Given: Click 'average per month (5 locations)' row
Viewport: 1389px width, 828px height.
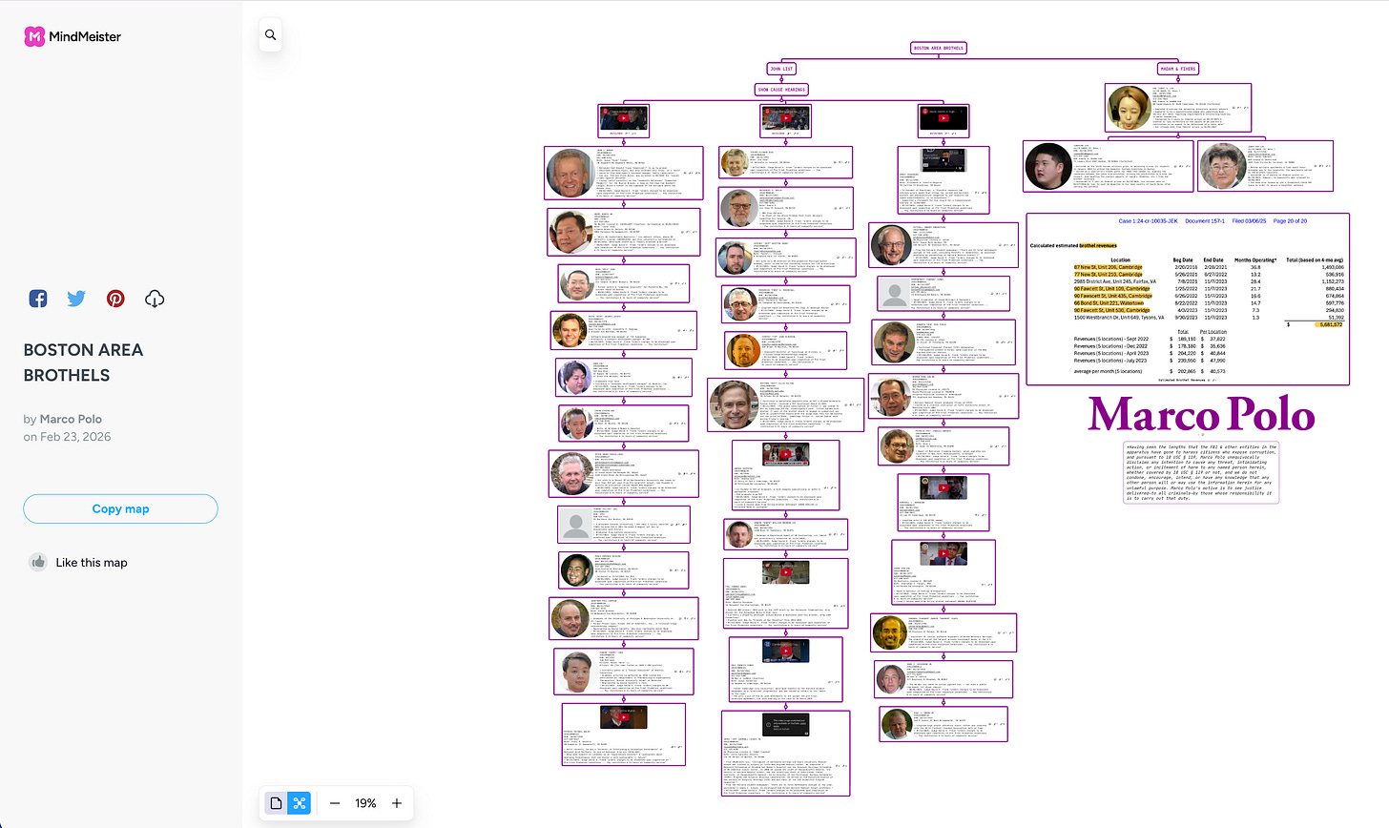Looking at the screenshot, I should coord(1108,371).
